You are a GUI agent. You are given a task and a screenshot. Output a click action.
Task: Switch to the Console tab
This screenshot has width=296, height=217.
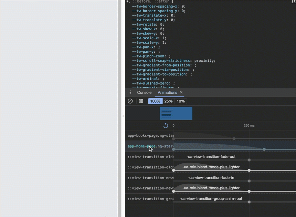144,92
